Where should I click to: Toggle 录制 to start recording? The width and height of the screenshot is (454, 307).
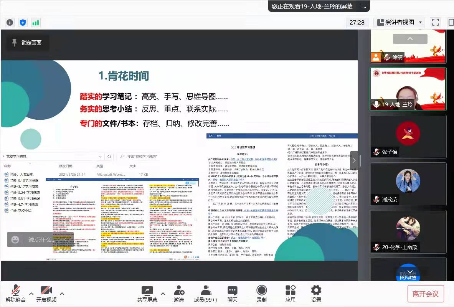click(x=261, y=294)
